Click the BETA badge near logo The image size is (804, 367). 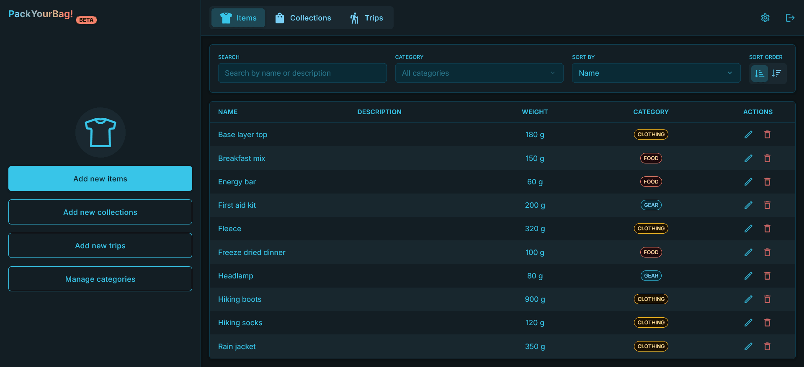86,20
